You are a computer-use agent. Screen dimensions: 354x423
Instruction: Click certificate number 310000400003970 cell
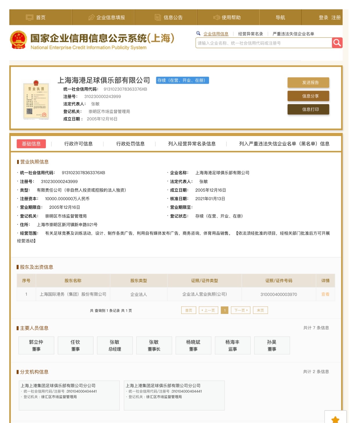coord(279,294)
